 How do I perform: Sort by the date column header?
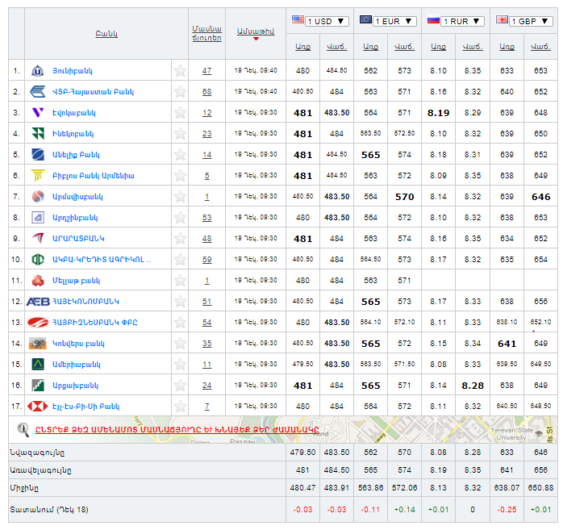coord(256,31)
